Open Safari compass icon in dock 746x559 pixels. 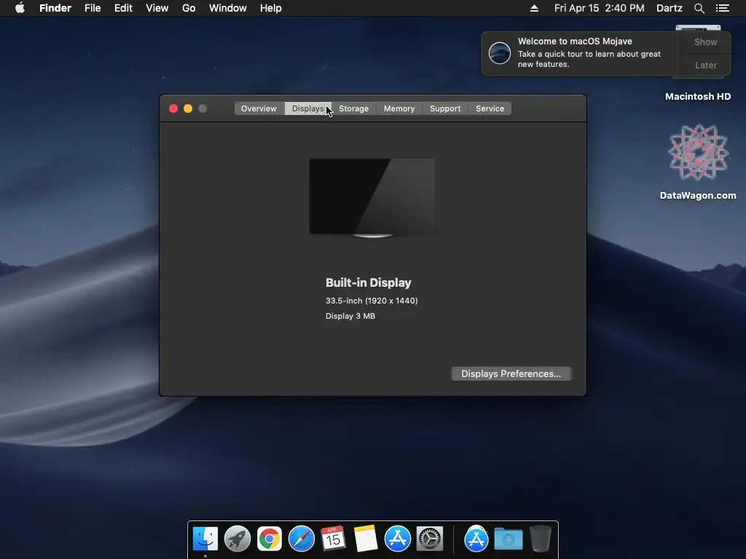302,539
